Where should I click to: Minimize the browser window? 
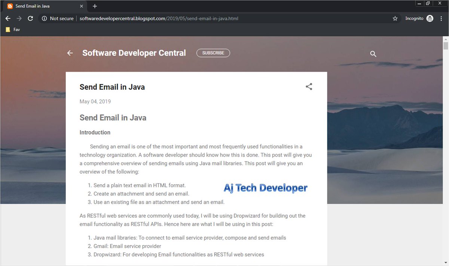[419, 3]
